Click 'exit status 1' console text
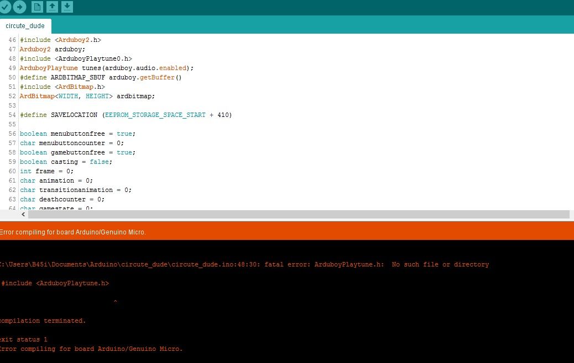Screen dimensions: 574x363 [24, 340]
